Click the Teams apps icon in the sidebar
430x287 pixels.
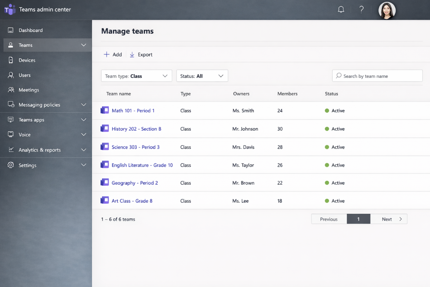pyautogui.click(x=11, y=120)
